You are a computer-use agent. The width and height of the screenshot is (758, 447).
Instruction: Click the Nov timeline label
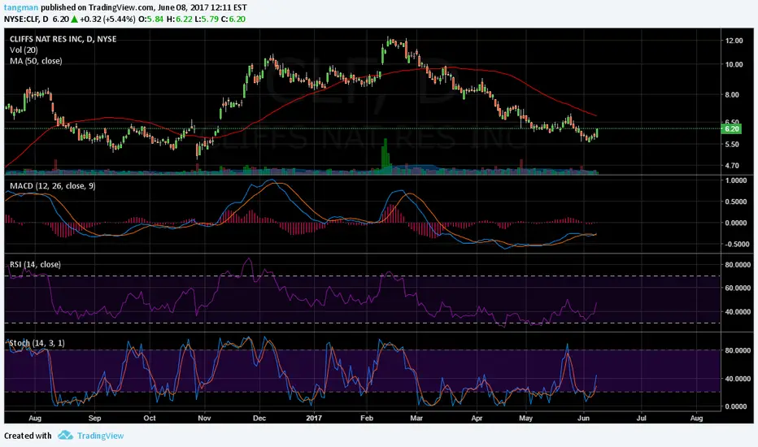[204, 418]
